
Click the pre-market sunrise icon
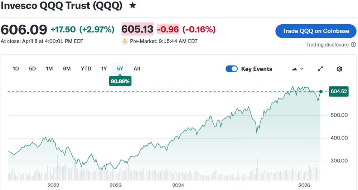[125, 41]
